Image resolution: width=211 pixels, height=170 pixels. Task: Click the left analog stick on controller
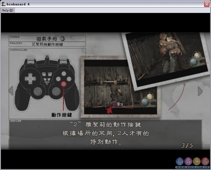pyautogui.click(x=38, y=91)
